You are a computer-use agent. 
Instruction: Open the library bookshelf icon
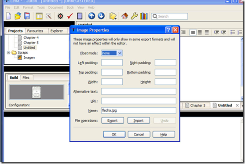[x=144, y=16]
